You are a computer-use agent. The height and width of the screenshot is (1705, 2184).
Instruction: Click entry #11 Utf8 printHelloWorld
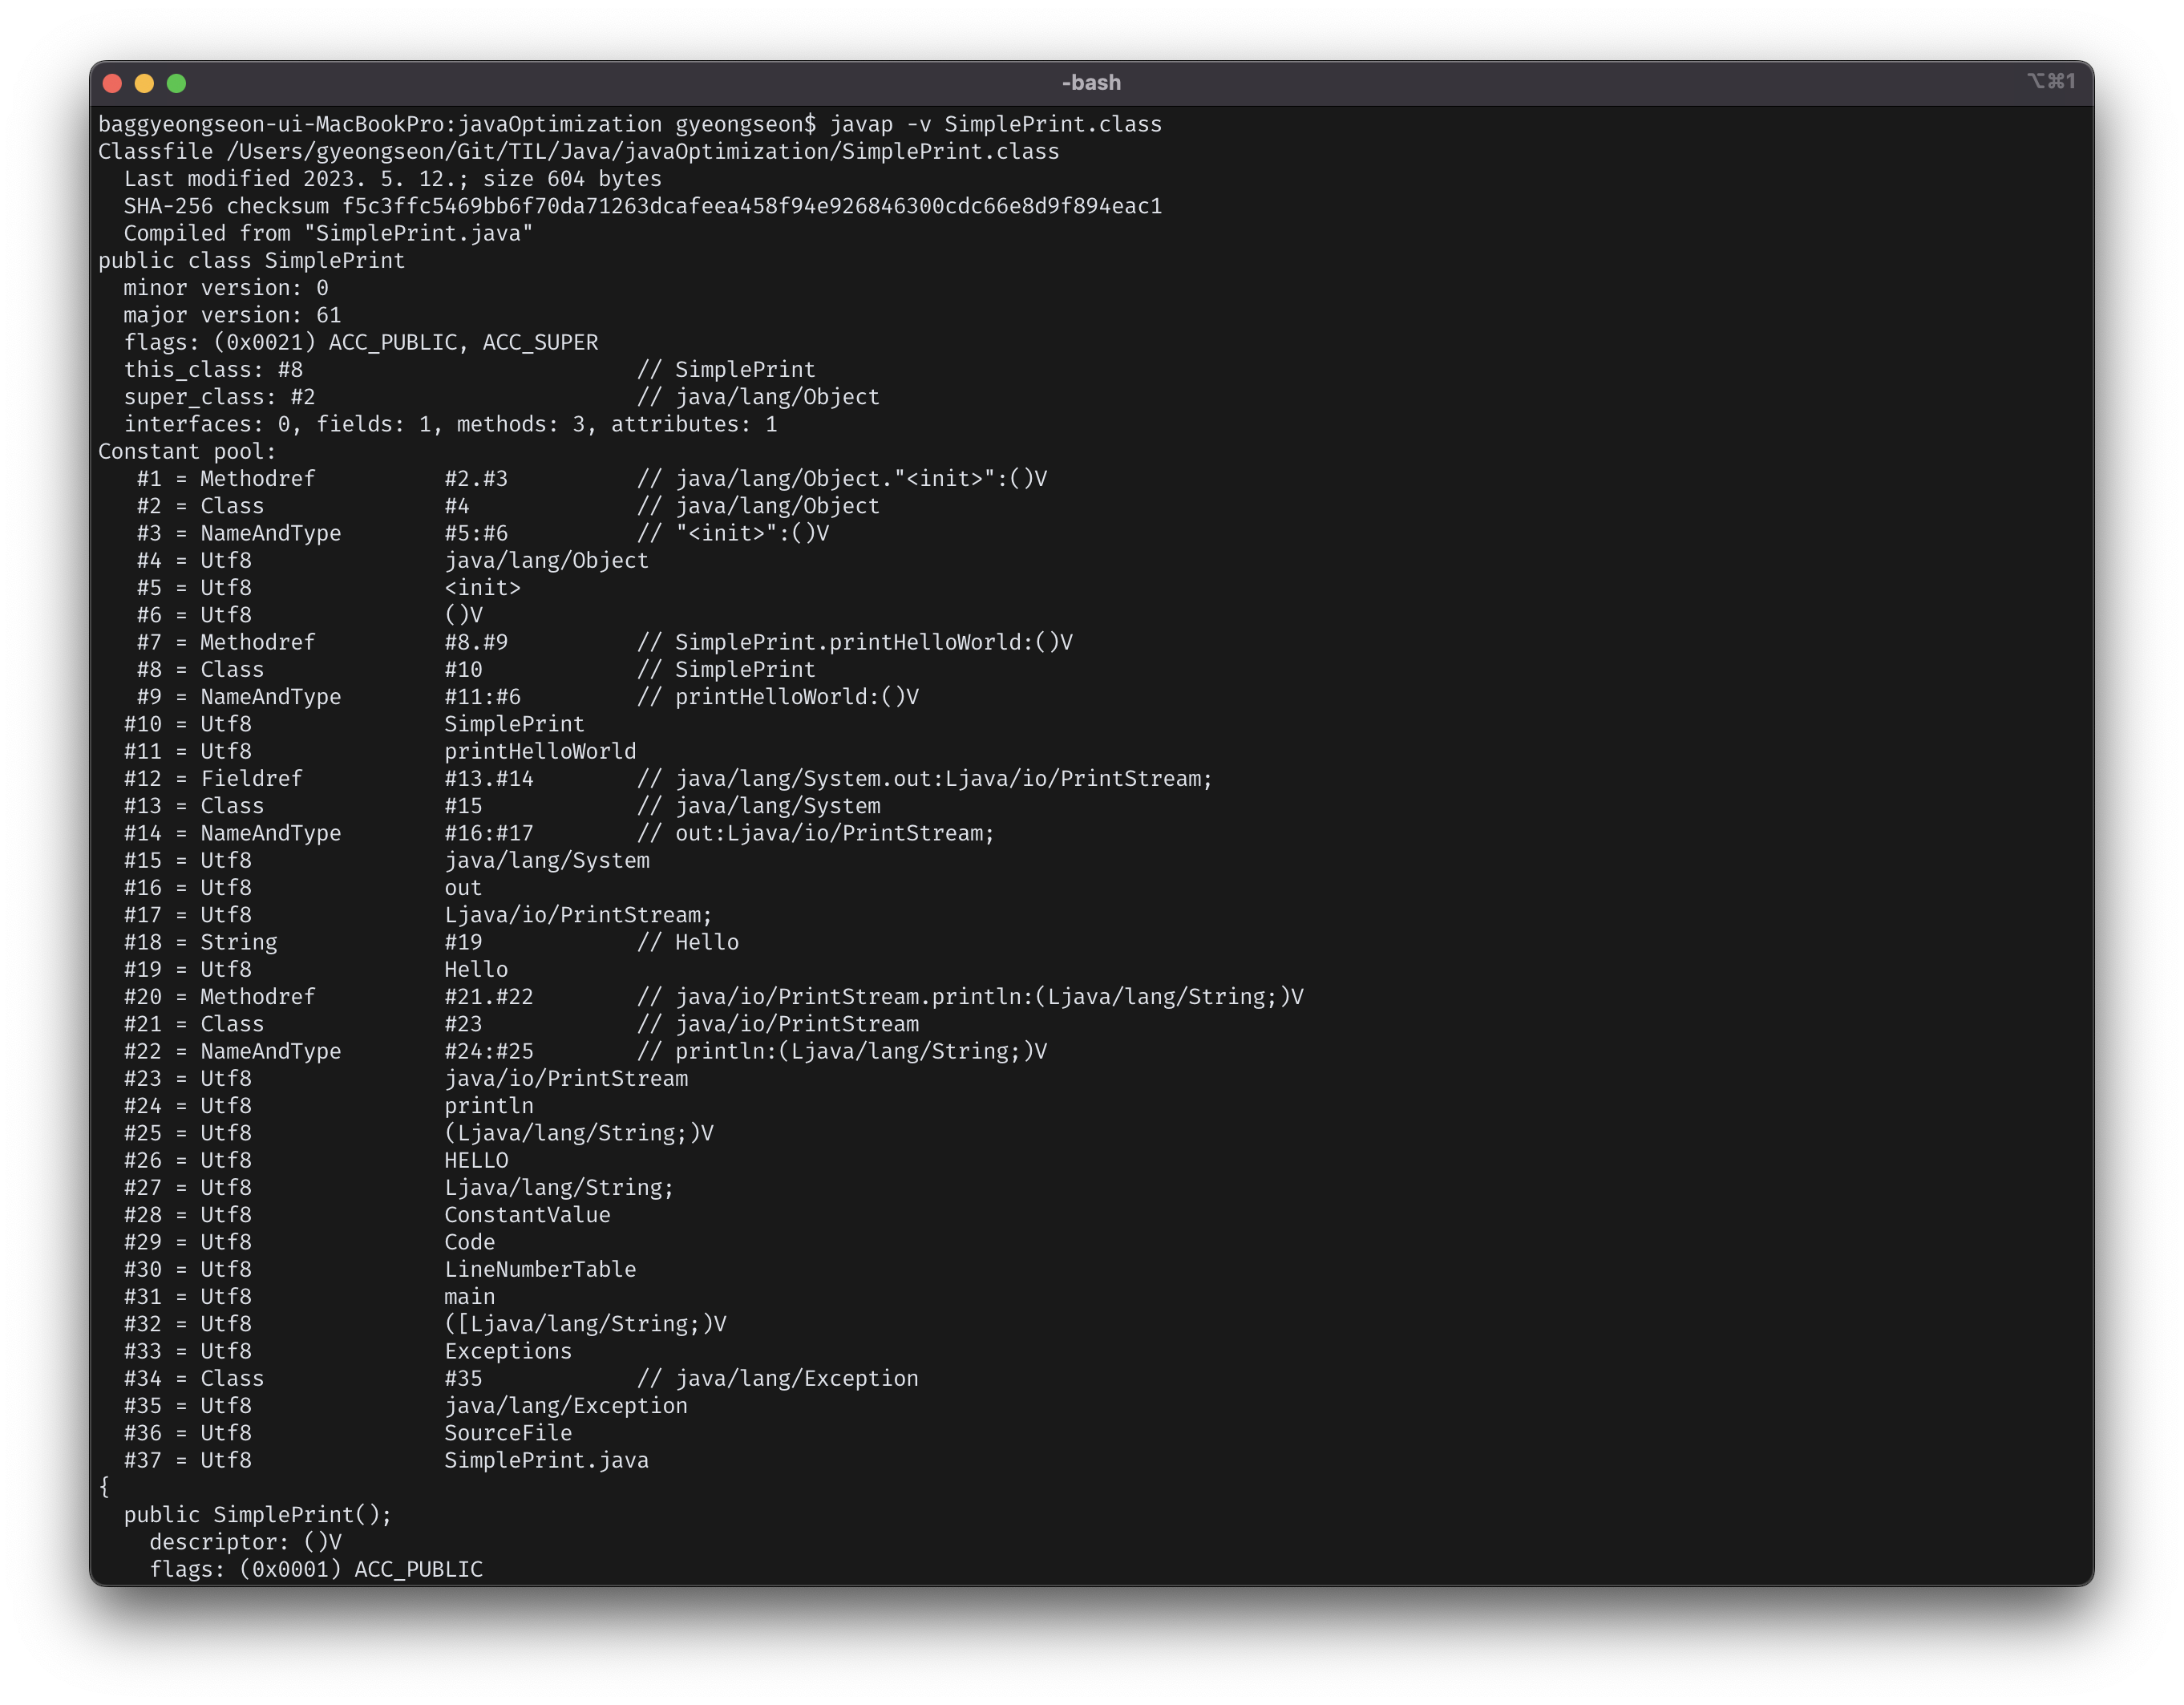click(x=379, y=751)
